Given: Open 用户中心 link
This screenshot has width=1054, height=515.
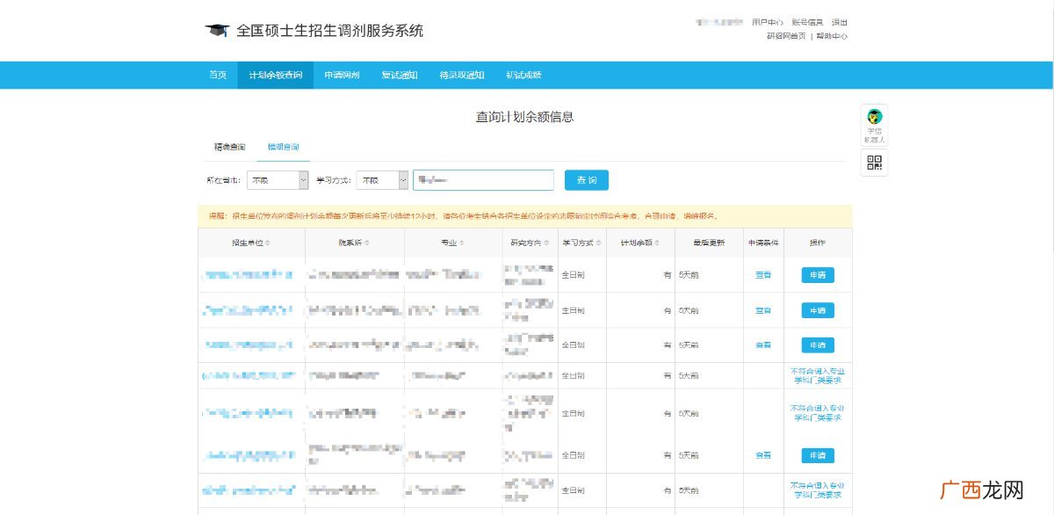Looking at the screenshot, I should click(x=768, y=22).
